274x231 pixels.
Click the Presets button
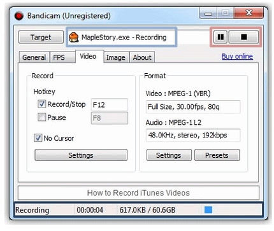[x=217, y=155]
